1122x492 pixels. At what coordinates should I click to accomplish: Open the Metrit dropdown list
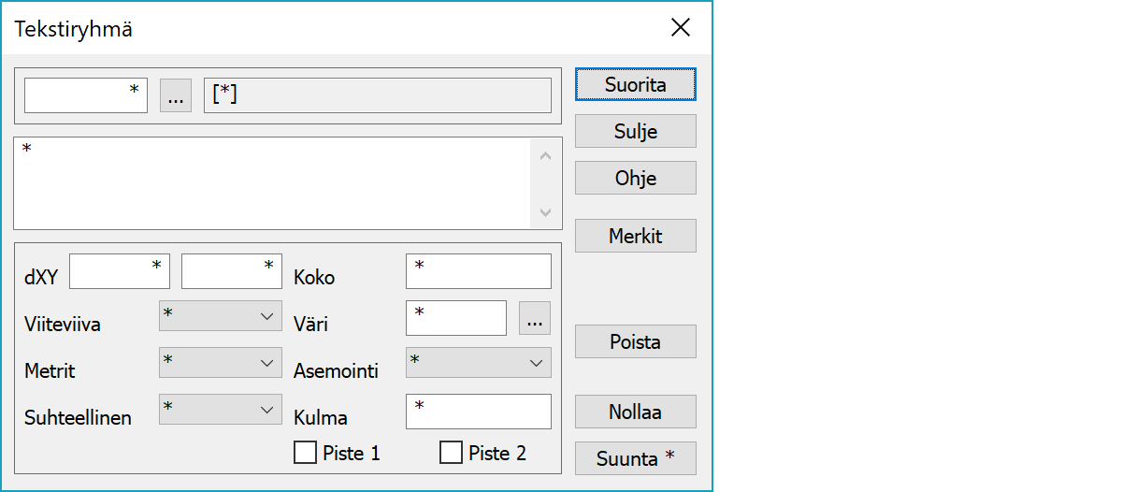[221, 363]
